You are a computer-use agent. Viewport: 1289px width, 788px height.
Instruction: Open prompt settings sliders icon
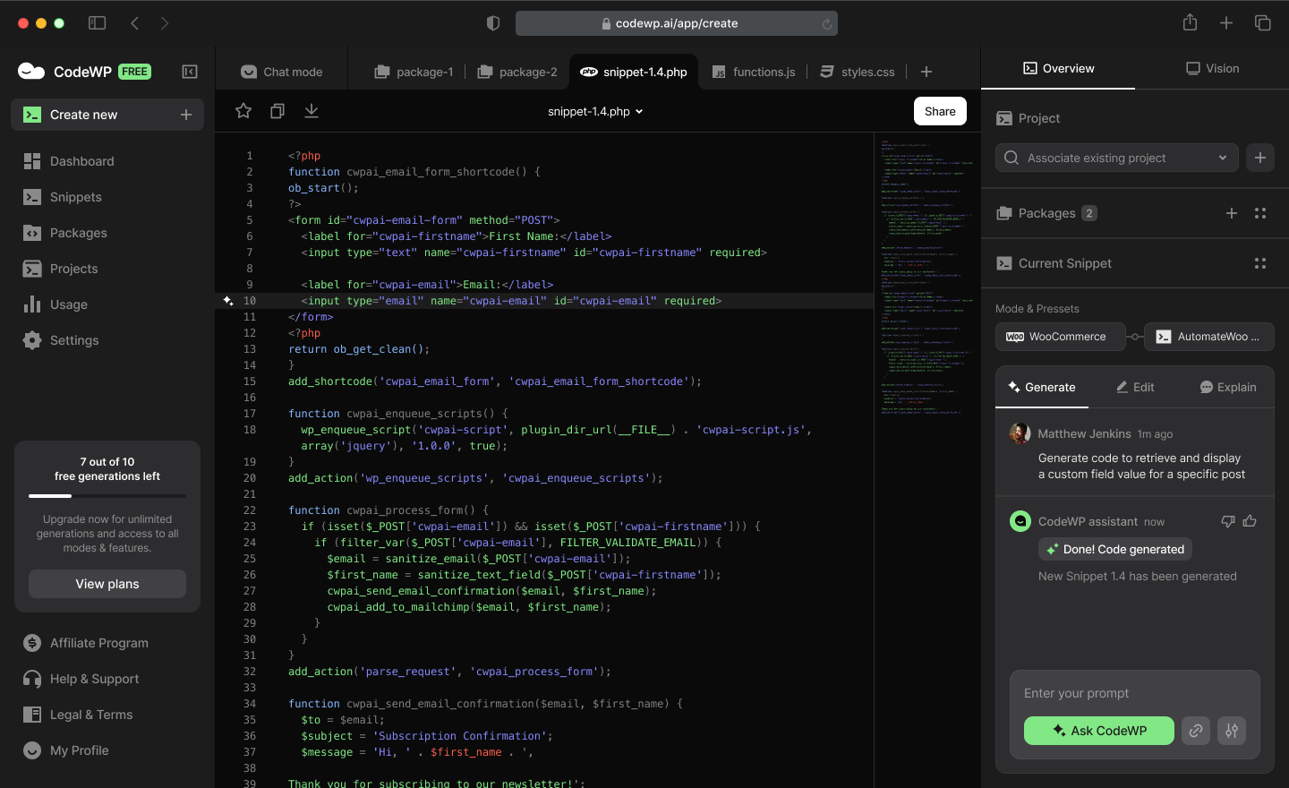(1232, 731)
